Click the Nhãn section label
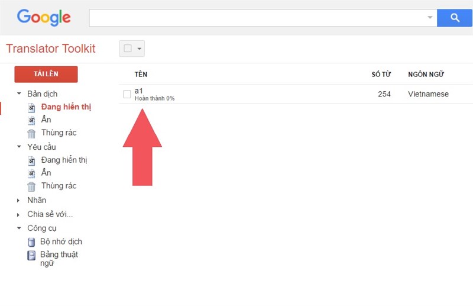The width and height of the screenshot is (473, 306). click(37, 200)
